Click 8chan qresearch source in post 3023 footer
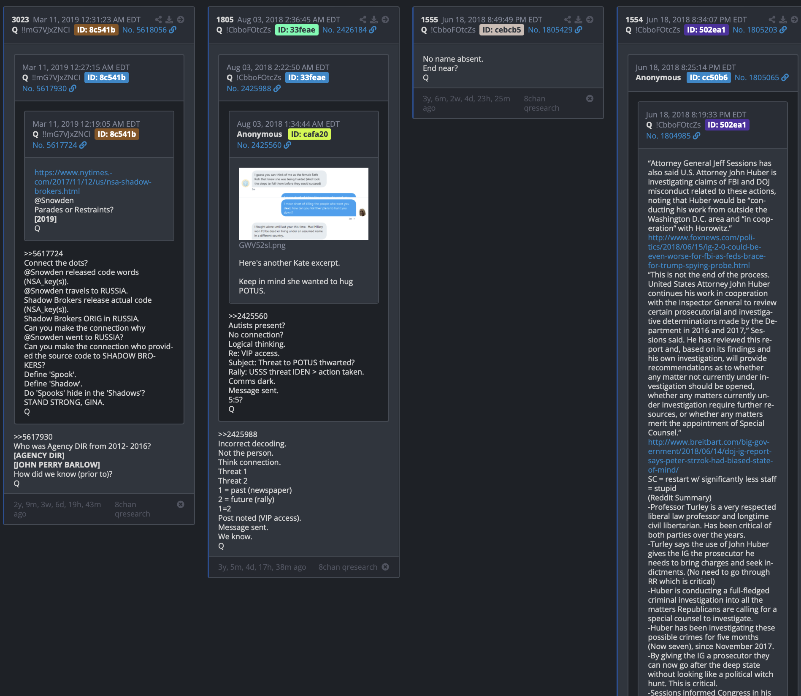This screenshot has height=696, width=801. tap(133, 509)
